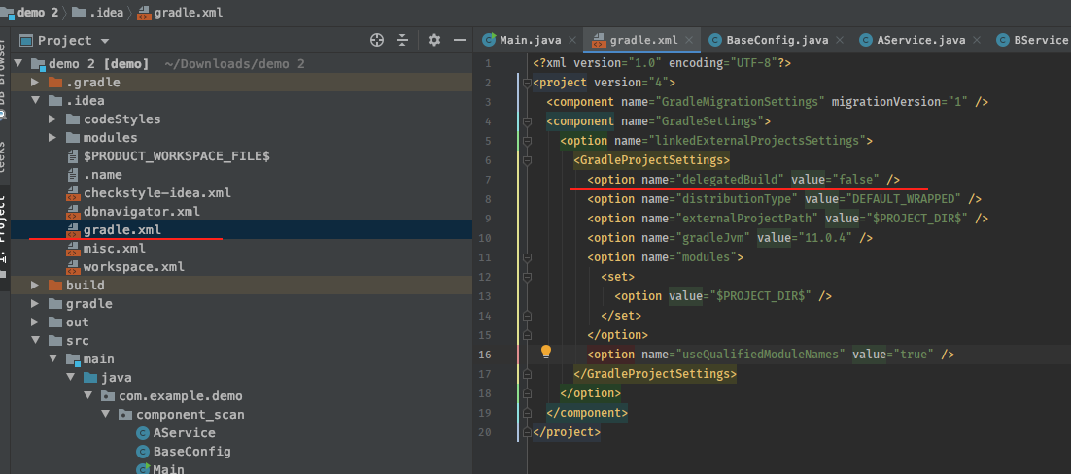This screenshot has width=1071, height=474.
Task: Toggle code fold at modules option line 11
Action: coord(526,257)
